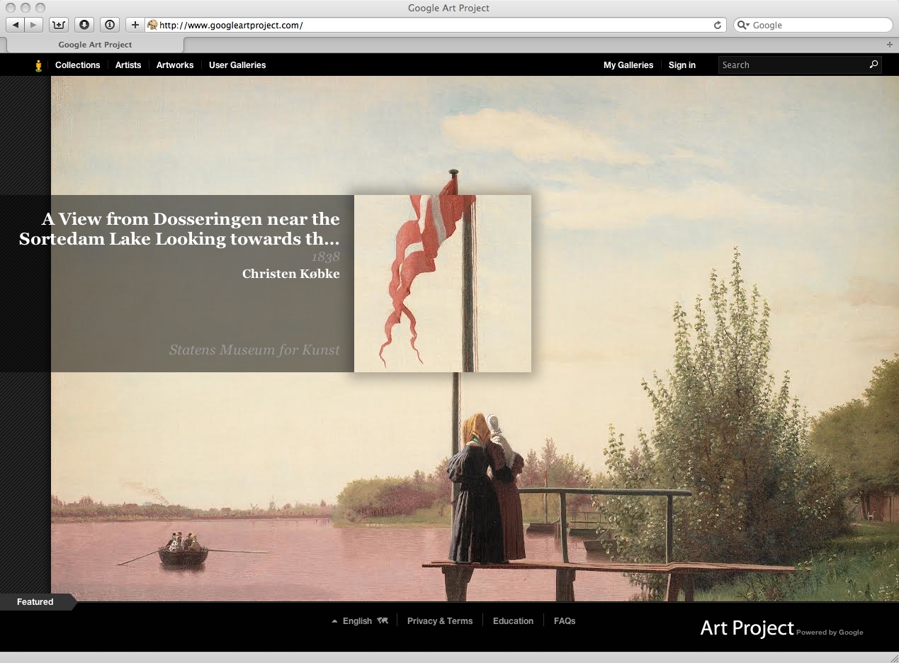Open the Privacy & Terms link
Viewport: 899px width, 663px height.
click(x=440, y=621)
